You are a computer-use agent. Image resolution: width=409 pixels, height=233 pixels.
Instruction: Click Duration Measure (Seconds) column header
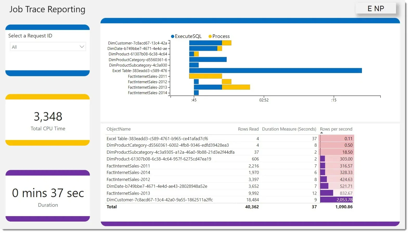click(289, 129)
